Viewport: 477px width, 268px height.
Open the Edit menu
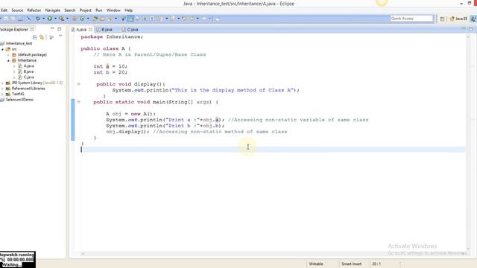pos(4,10)
